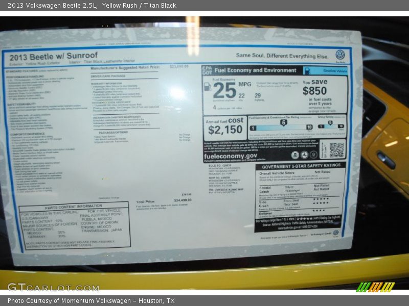Click the "Yellow Rush / Titan Black" caption text
The width and height of the screenshot is (409, 306).
pyautogui.click(x=139, y=6)
